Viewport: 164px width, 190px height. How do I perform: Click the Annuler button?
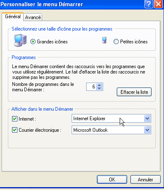(145, 180)
